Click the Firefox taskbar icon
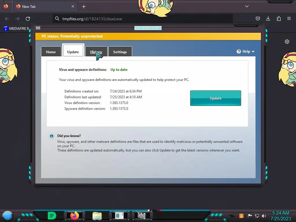This screenshot has width=296, height=222. [75, 215]
